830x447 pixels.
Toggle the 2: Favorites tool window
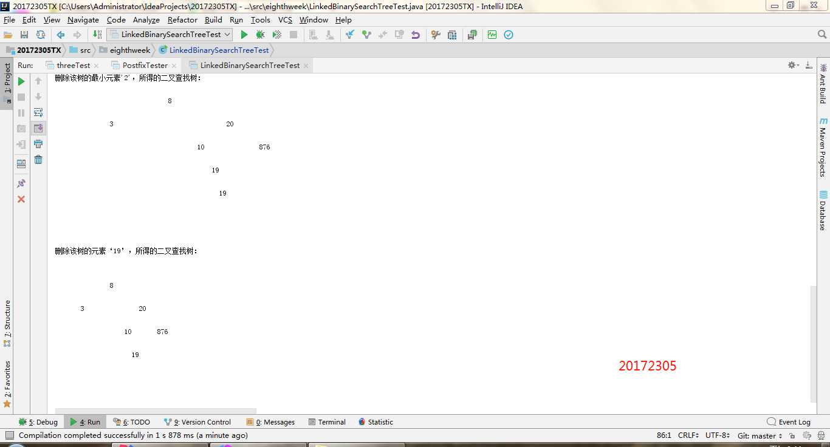click(x=7, y=384)
